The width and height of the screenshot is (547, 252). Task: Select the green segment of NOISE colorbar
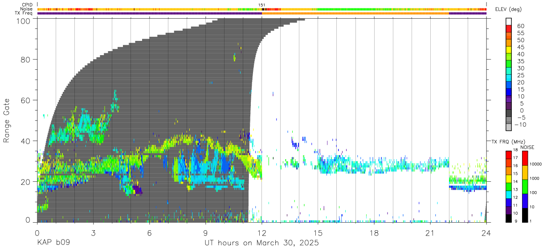point(524,187)
